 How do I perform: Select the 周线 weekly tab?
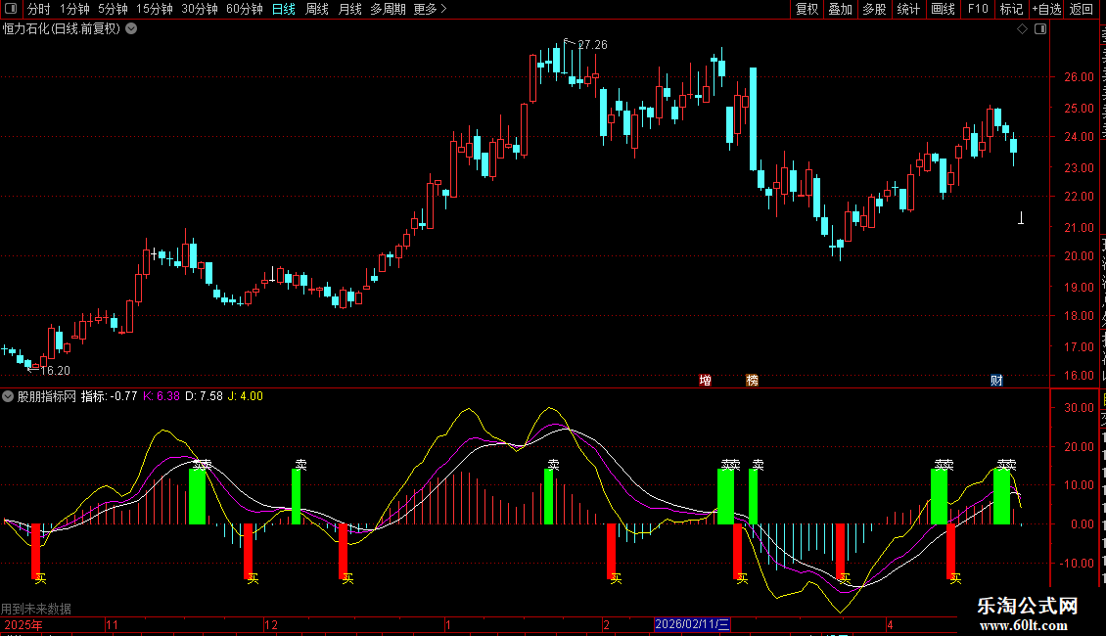click(x=317, y=9)
